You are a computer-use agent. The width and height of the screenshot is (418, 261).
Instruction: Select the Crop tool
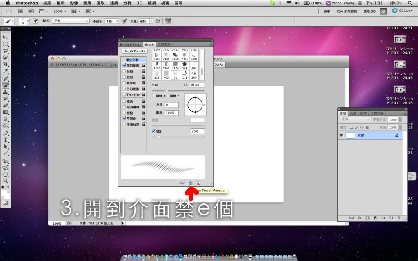[6, 64]
